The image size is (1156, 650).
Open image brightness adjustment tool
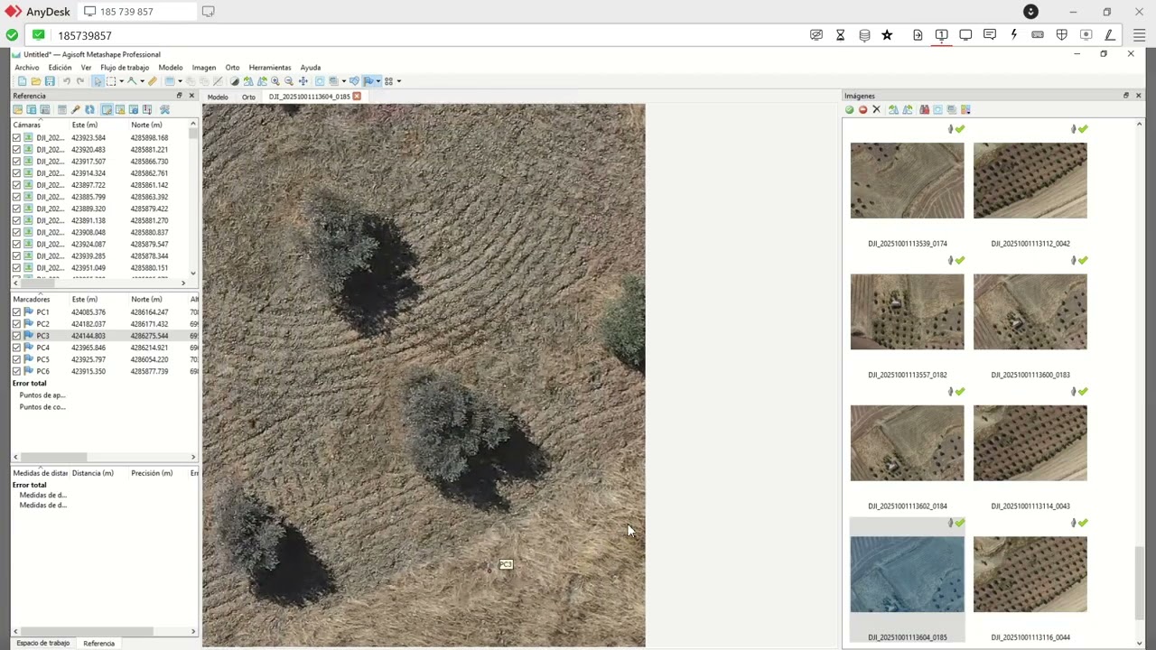[x=234, y=81]
